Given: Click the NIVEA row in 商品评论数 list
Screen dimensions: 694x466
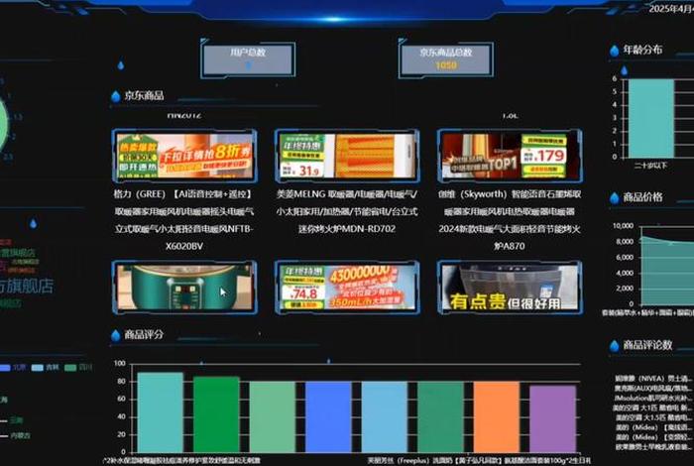Looking at the screenshot, I should coord(654,379).
